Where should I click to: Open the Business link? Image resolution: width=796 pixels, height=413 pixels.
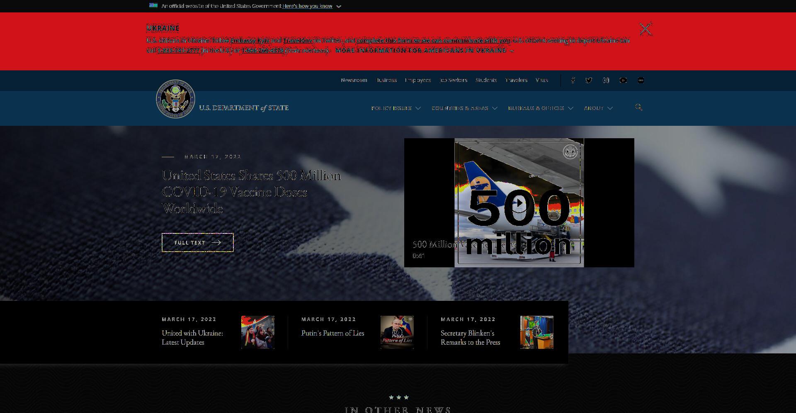[x=386, y=80]
